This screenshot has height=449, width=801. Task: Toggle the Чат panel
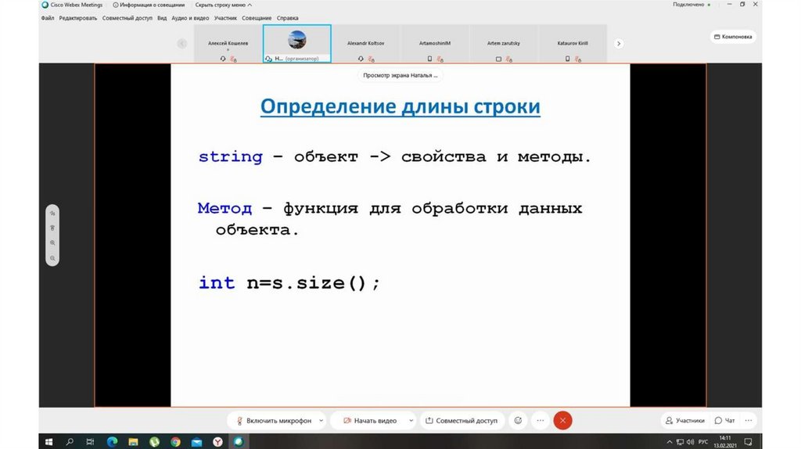coord(725,420)
